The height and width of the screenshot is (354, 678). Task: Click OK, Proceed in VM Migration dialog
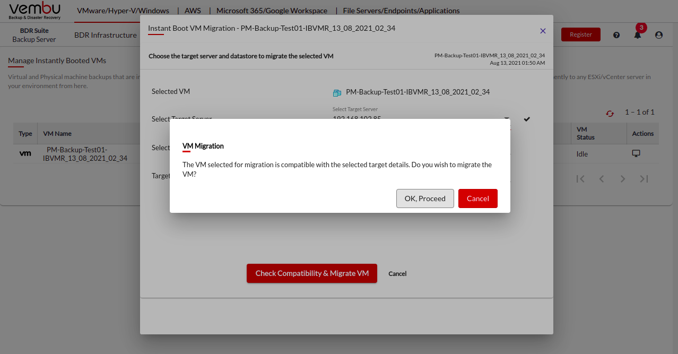425,198
